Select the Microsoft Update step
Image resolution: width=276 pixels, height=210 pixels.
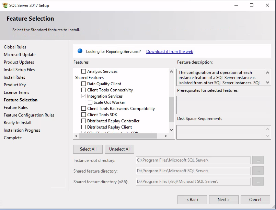20,55
